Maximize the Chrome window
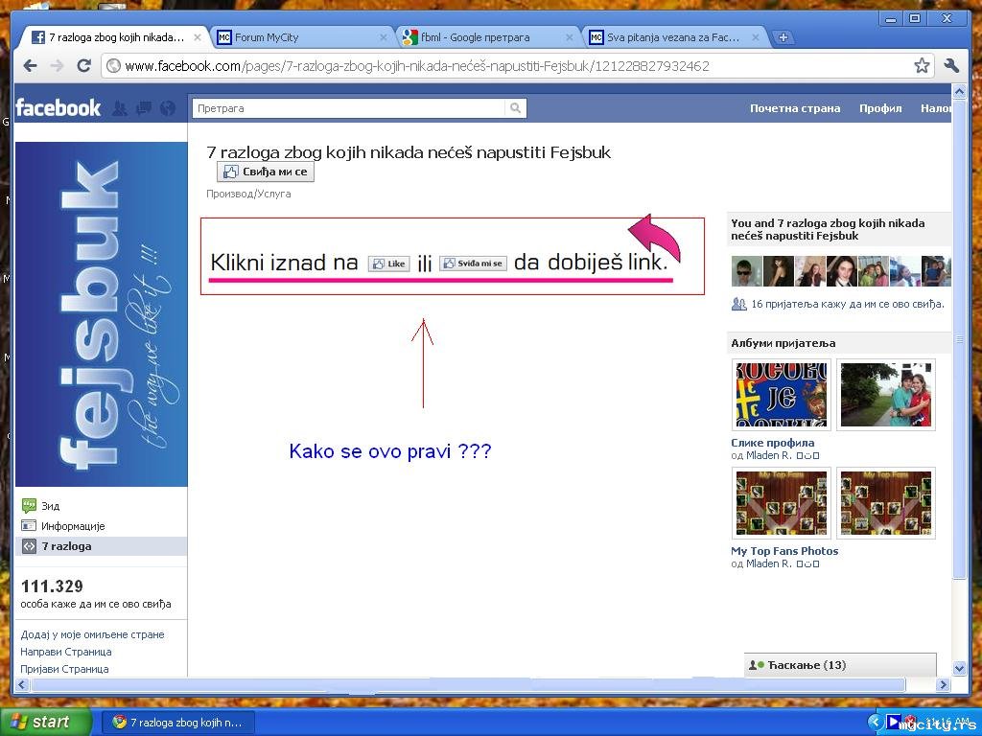The image size is (982, 736). [915, 19]
